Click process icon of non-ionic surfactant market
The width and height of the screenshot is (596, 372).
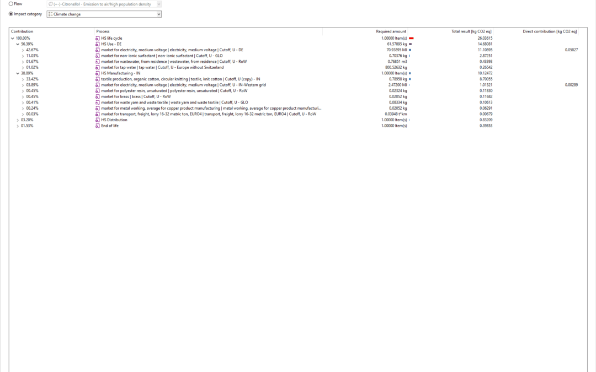[x=97, y=56]
